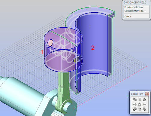Close the Look From panel
The image size is (151, 116).
coord(147,94)
